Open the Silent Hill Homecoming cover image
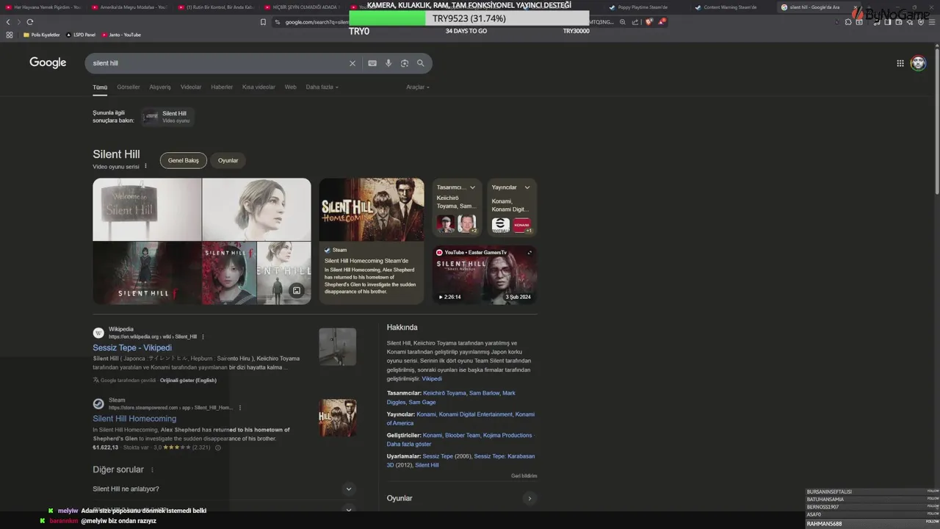 click(x=372, y=209)
